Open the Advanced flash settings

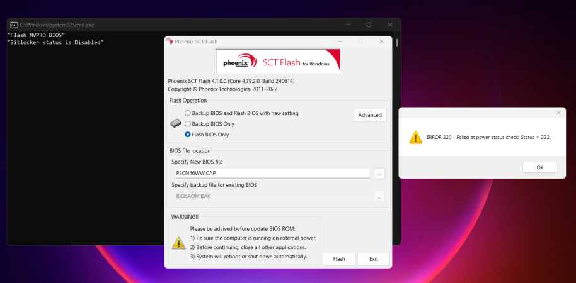370,114
